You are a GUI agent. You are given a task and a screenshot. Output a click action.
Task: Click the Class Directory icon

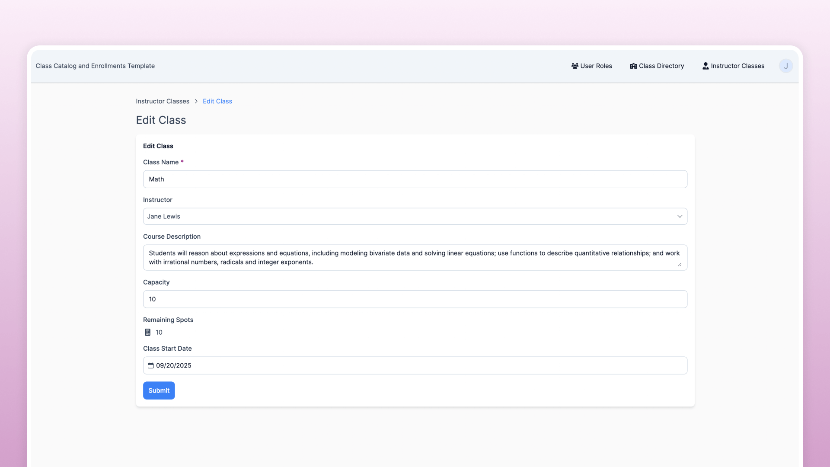(633, 66)
